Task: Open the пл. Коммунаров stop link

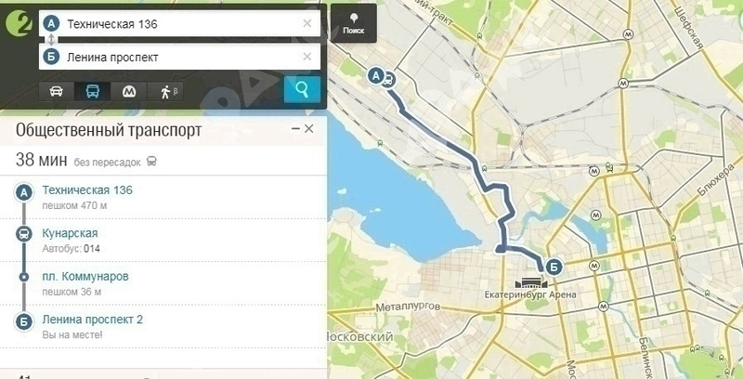Action: pos(85,276)
